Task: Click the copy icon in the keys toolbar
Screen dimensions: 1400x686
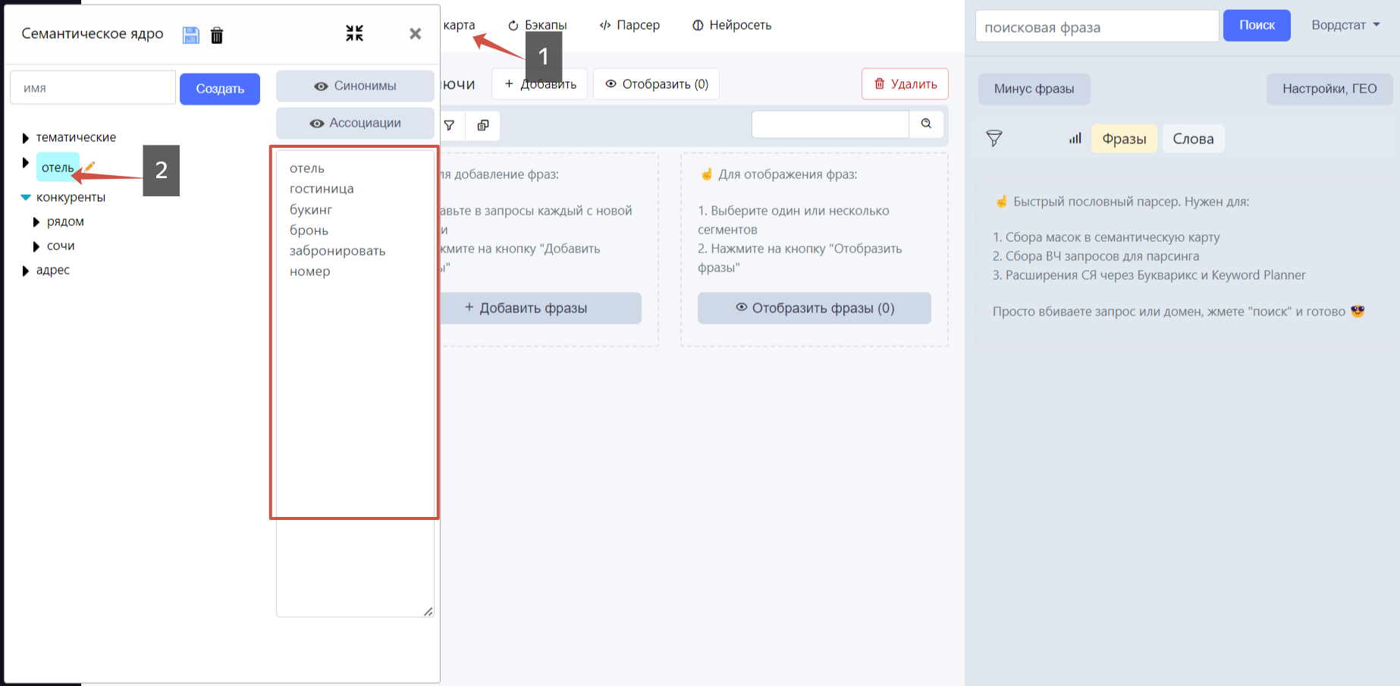Action: (483, 125)
